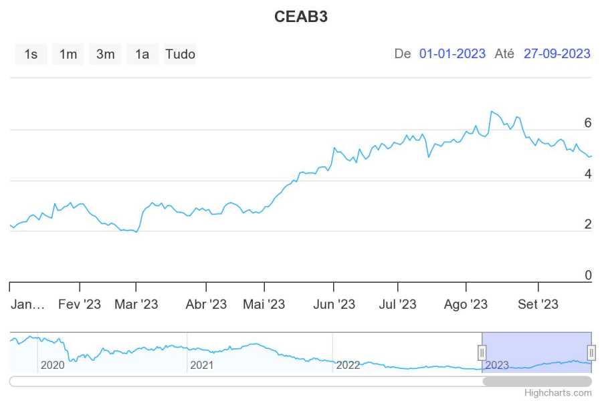This screenshot has width=602, height=401.
Task: Select the 1s range button
Action: coord(31,54)
